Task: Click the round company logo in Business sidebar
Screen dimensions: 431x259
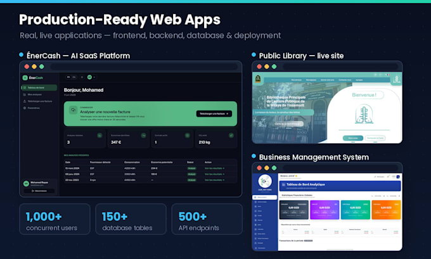Action: coord(265,181)
